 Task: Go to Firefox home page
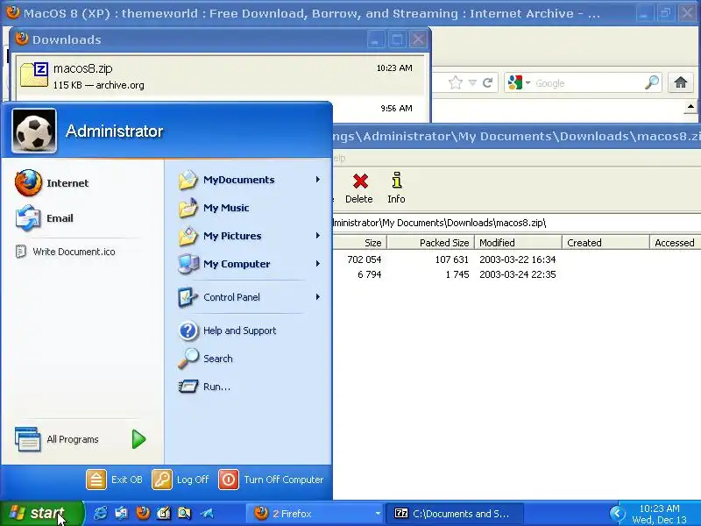681,82
